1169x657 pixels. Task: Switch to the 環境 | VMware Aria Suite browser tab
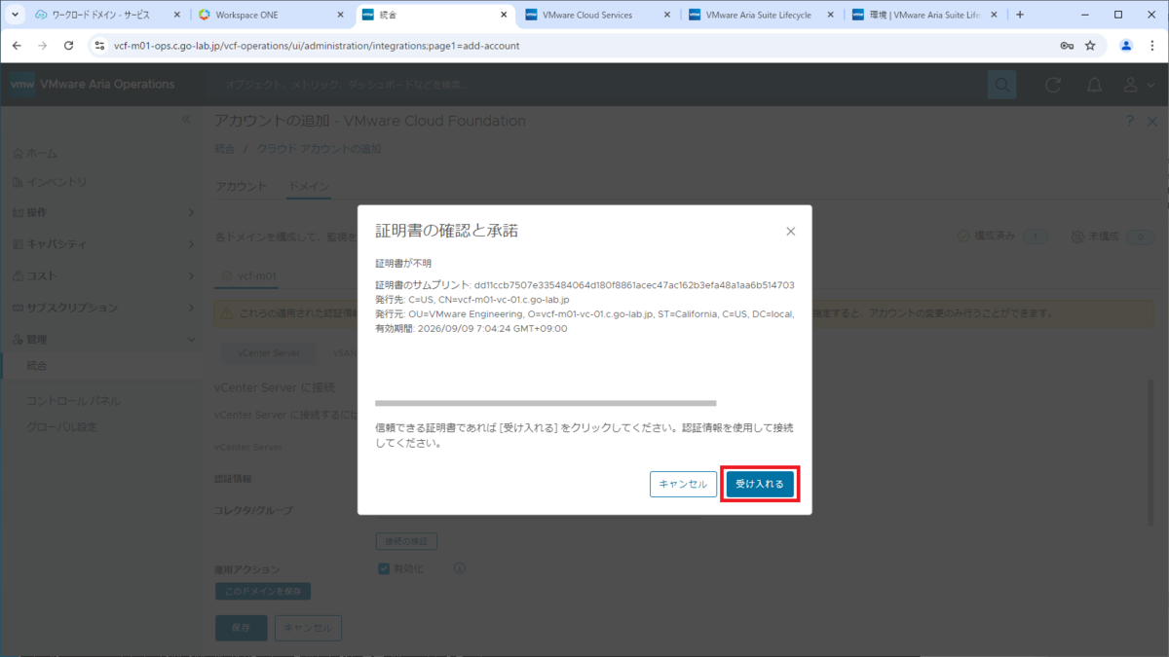click(924, 16)
